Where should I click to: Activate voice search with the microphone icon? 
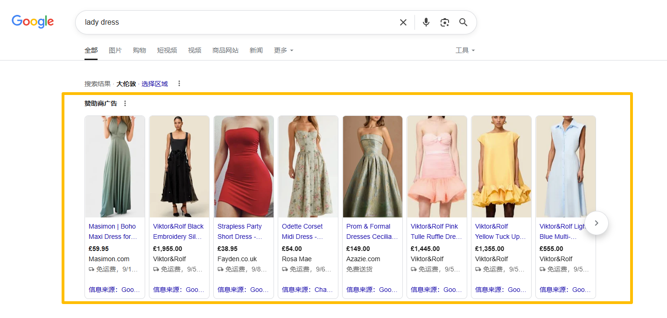point(426,22)
